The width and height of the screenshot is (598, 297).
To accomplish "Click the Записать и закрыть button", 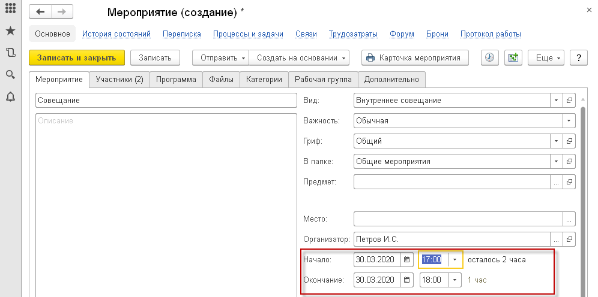I will coord(76,58).
